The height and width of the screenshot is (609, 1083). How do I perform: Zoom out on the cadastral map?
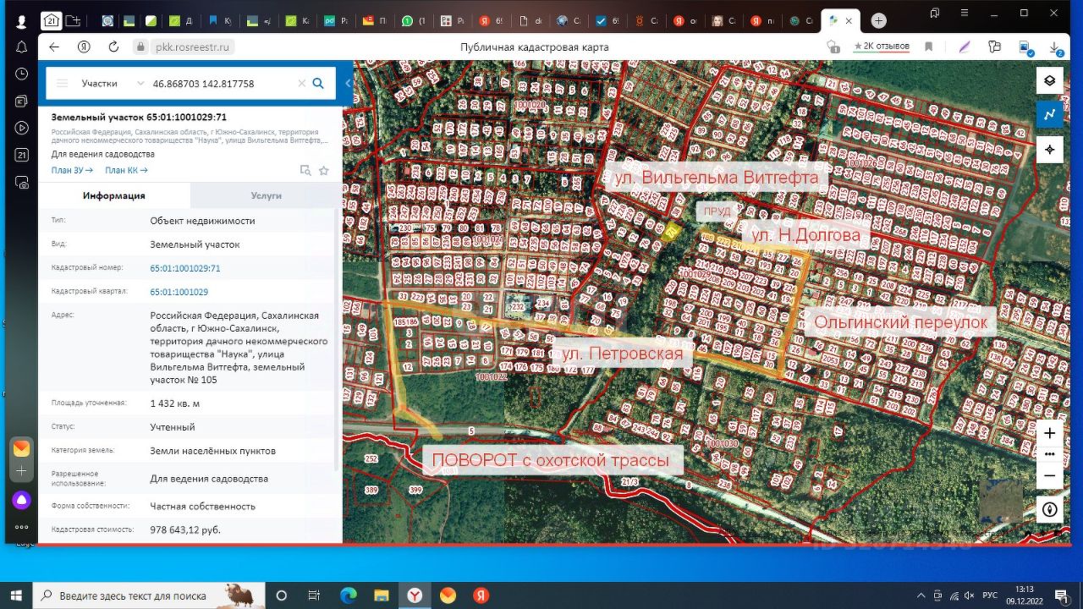point(1049,475)
